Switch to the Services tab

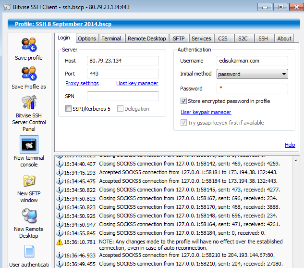201,38
